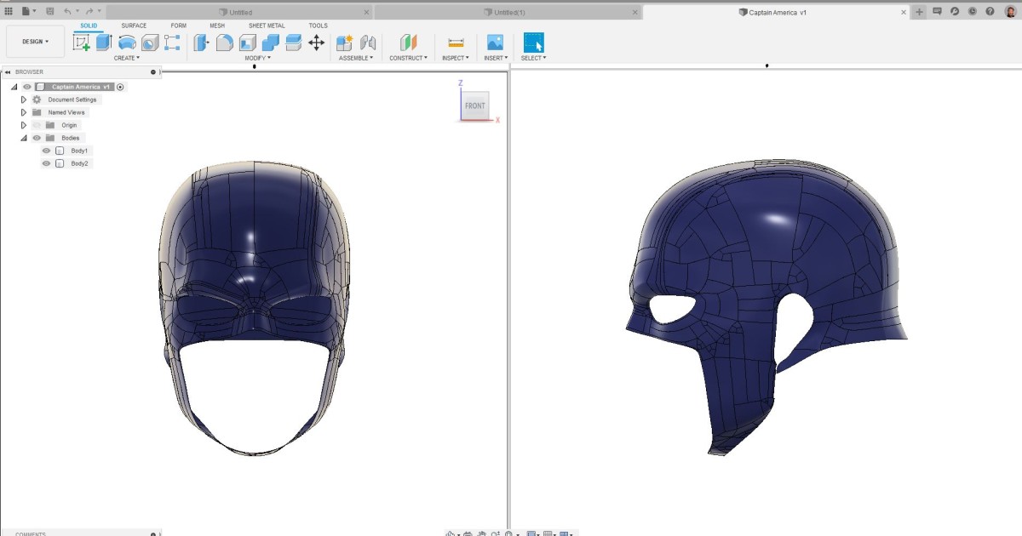Activate the Select window tool
Screen dimensions: 1022x536
pyautogui.click(x=533, y=43)
